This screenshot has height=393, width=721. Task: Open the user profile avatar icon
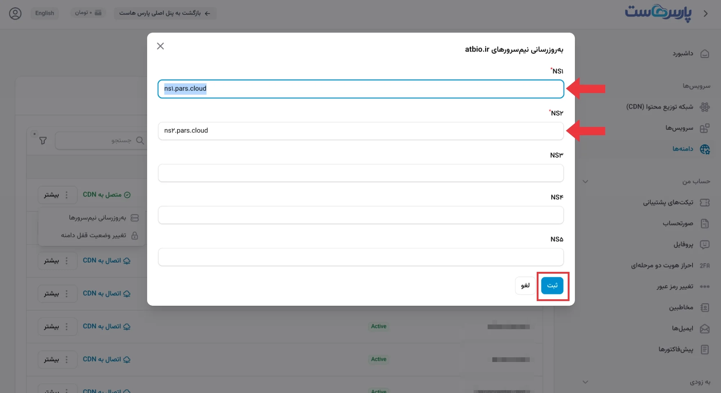click(x=15, y=13)
